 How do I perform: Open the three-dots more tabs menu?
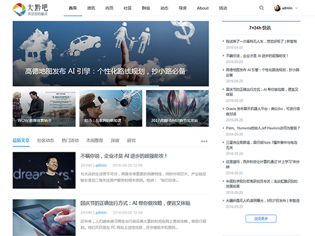(204, 141)
